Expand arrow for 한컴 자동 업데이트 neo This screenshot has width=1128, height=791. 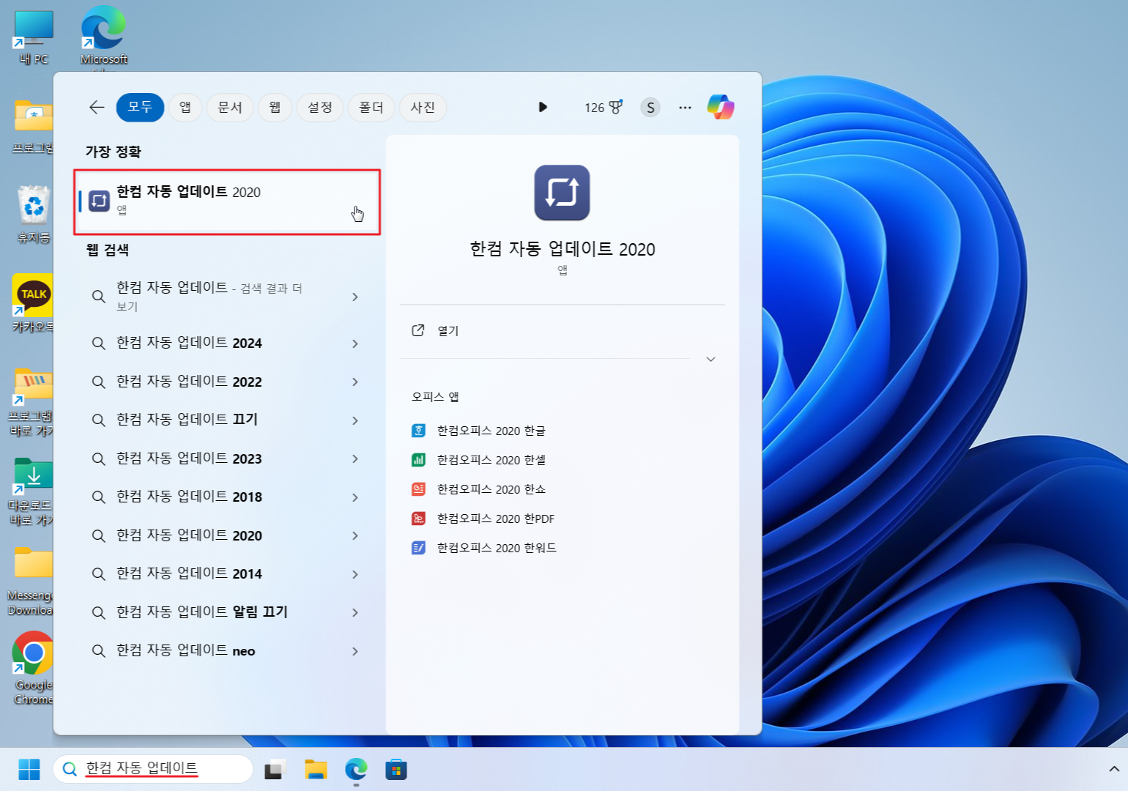355,651
